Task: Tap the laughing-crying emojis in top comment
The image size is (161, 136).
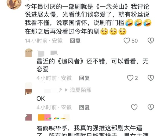Action: (138, 23)
